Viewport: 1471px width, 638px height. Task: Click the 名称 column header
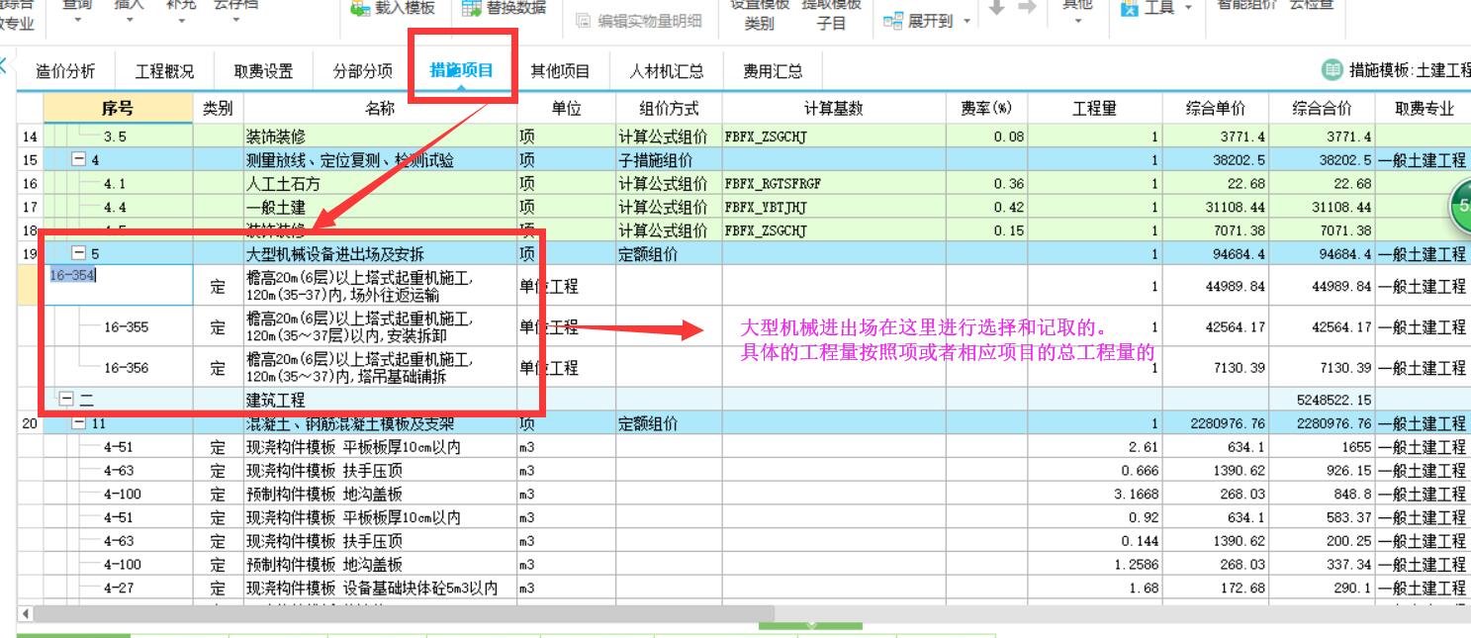tap(380, 109)
